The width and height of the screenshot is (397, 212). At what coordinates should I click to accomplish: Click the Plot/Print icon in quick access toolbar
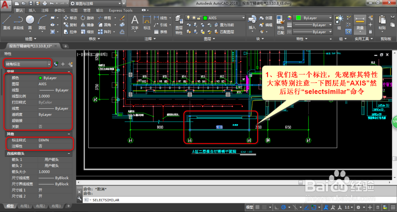point(45,4)
